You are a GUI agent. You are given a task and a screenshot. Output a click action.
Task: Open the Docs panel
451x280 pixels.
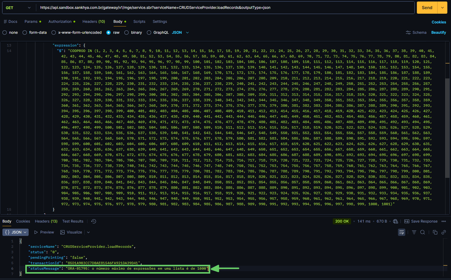tap(10, 22)
